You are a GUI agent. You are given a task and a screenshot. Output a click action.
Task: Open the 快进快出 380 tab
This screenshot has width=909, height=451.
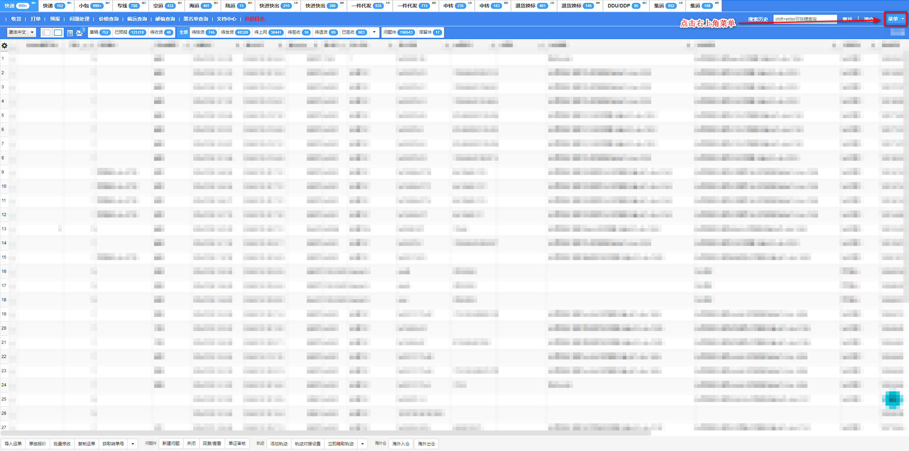click(324, 6)
